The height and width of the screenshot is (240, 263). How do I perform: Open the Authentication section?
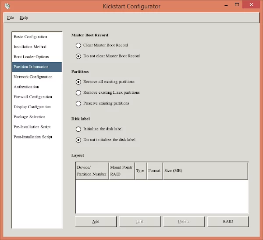[x=37, y=87]
